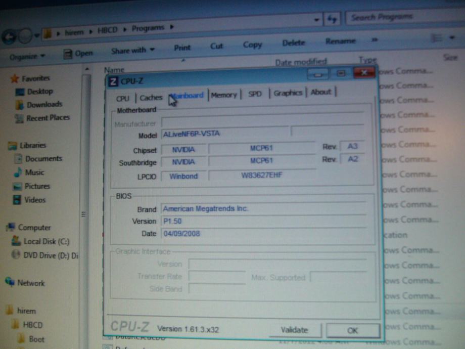Click the Chipset NVIDIA field
This screenshot has width=465, height=349.
pyautogui.click(x=183, y=149)
